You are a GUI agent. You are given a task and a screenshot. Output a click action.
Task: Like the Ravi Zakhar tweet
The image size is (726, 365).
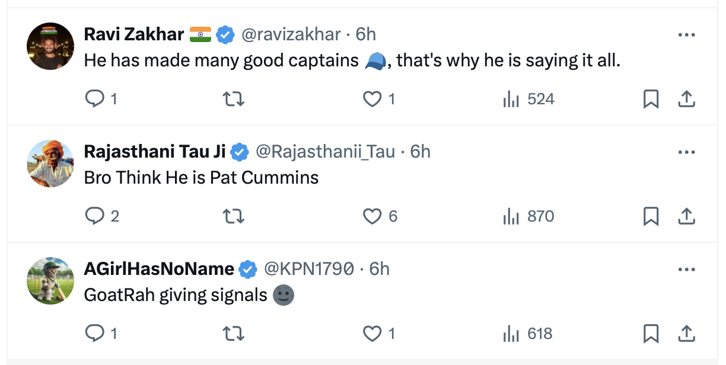point(372,99)
